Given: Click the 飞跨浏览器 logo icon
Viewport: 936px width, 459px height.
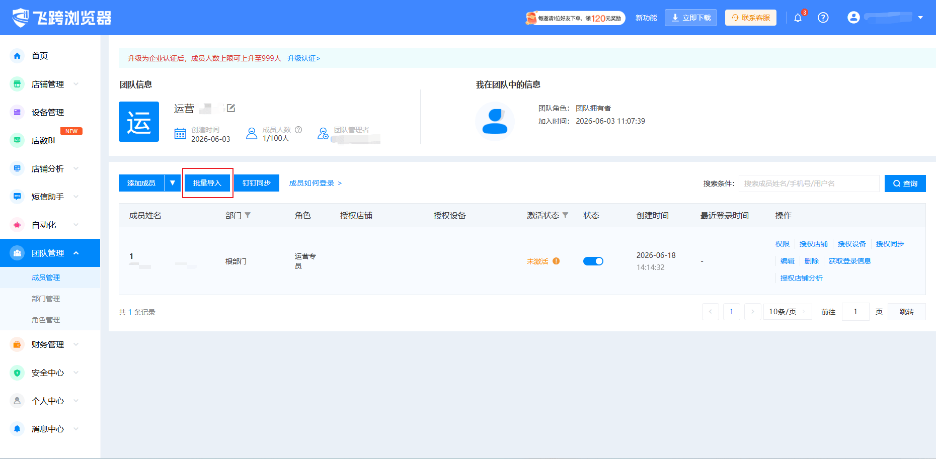Looking at the screenshot, I should pyautogui.click(x=21, y=18).
